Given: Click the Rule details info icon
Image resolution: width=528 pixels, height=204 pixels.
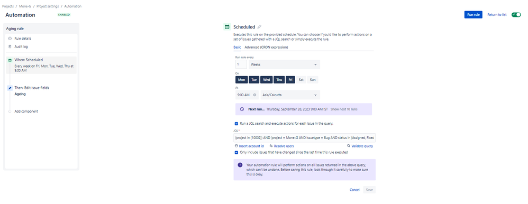Looking at the screenshot, I should pyautogui.click(x=10, y=39).
